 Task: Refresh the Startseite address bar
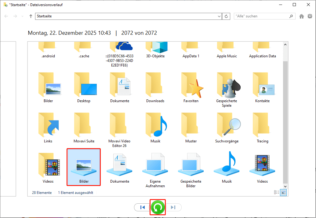click(226, 16)
